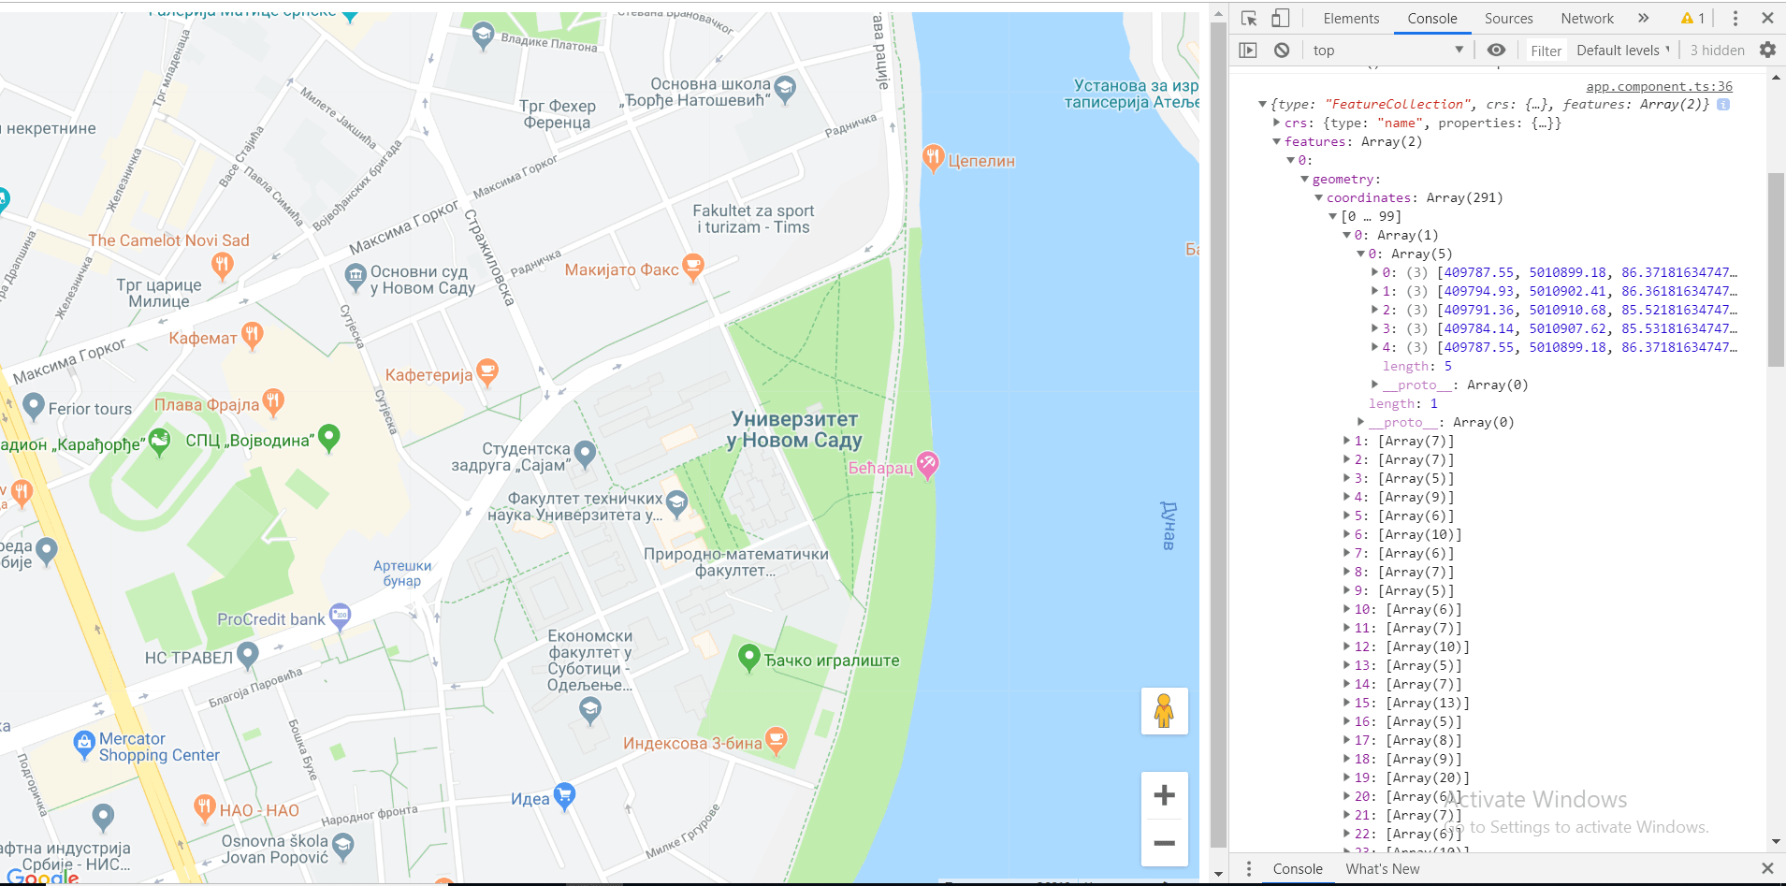Open the Sources tab
The image size is (1786, 886).
1509,19
